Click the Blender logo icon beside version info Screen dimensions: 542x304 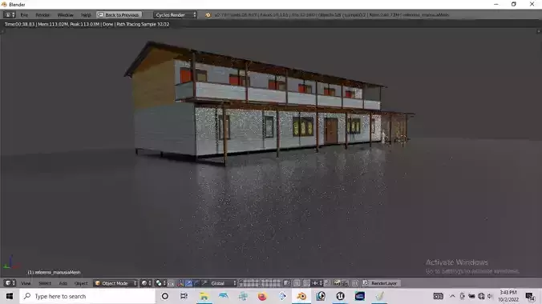[x=208, y=15]
